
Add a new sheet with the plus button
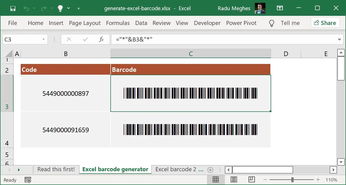pyautogui.click(x=210, y=169)
